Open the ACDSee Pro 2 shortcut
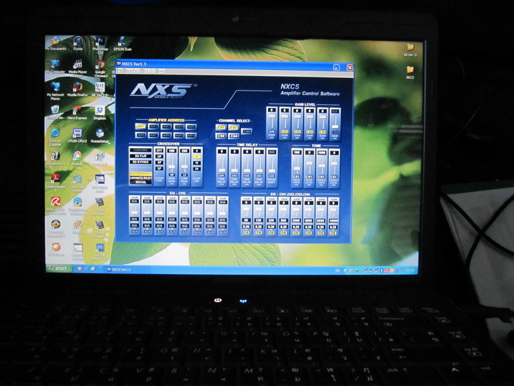The height and width of the screenshot is (386, 514). (x=55, y=158)
